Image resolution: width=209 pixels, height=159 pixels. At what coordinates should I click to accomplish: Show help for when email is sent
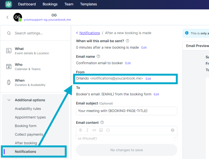tap(127, 41)
